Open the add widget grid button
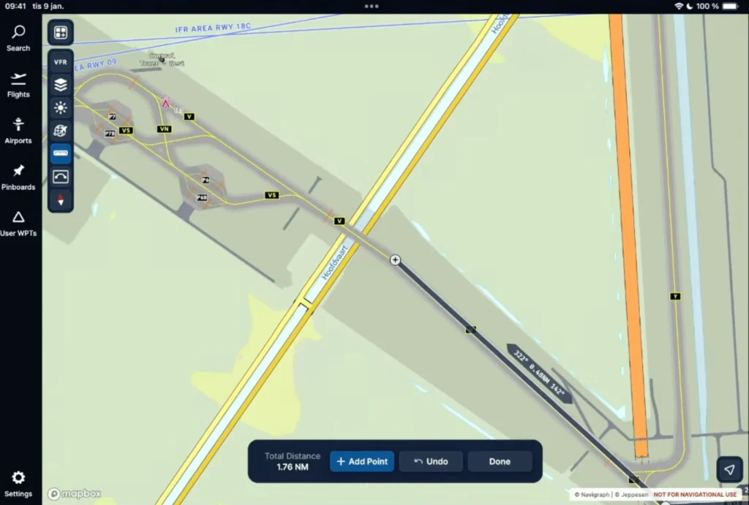The height and width of the screenshot is (505, 749). (x=61, y=32)
